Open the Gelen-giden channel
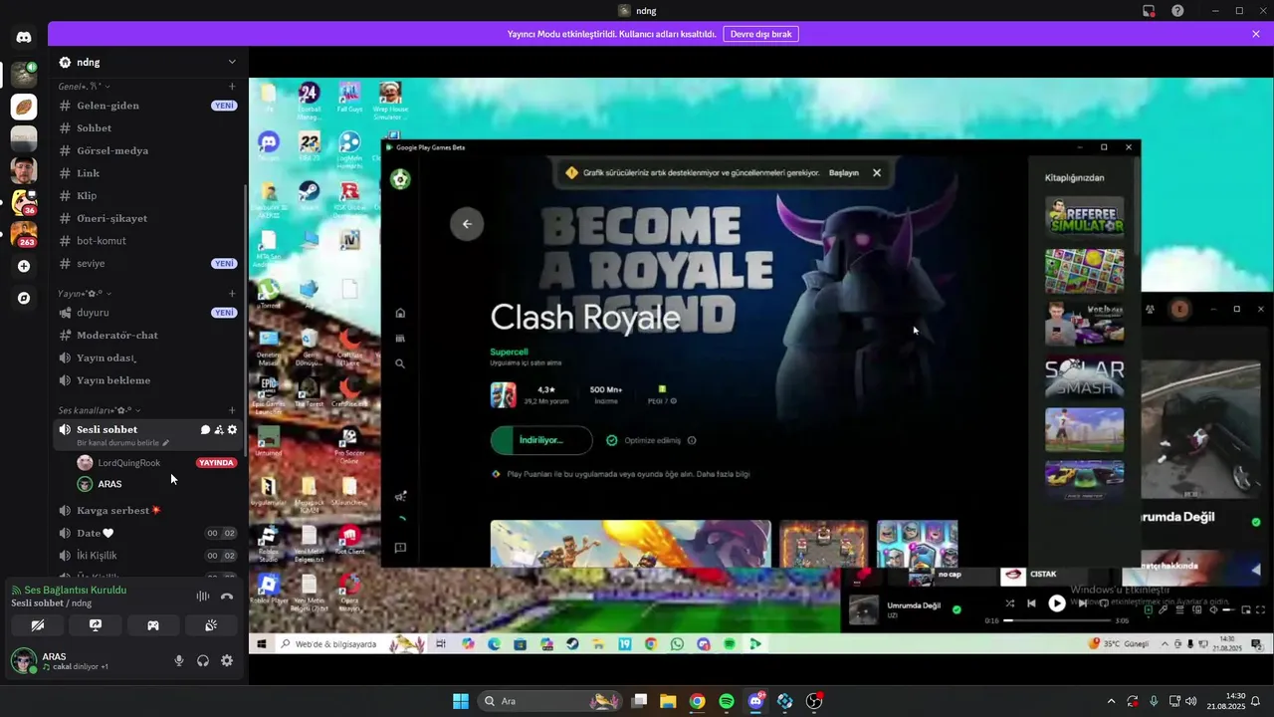 147,106
